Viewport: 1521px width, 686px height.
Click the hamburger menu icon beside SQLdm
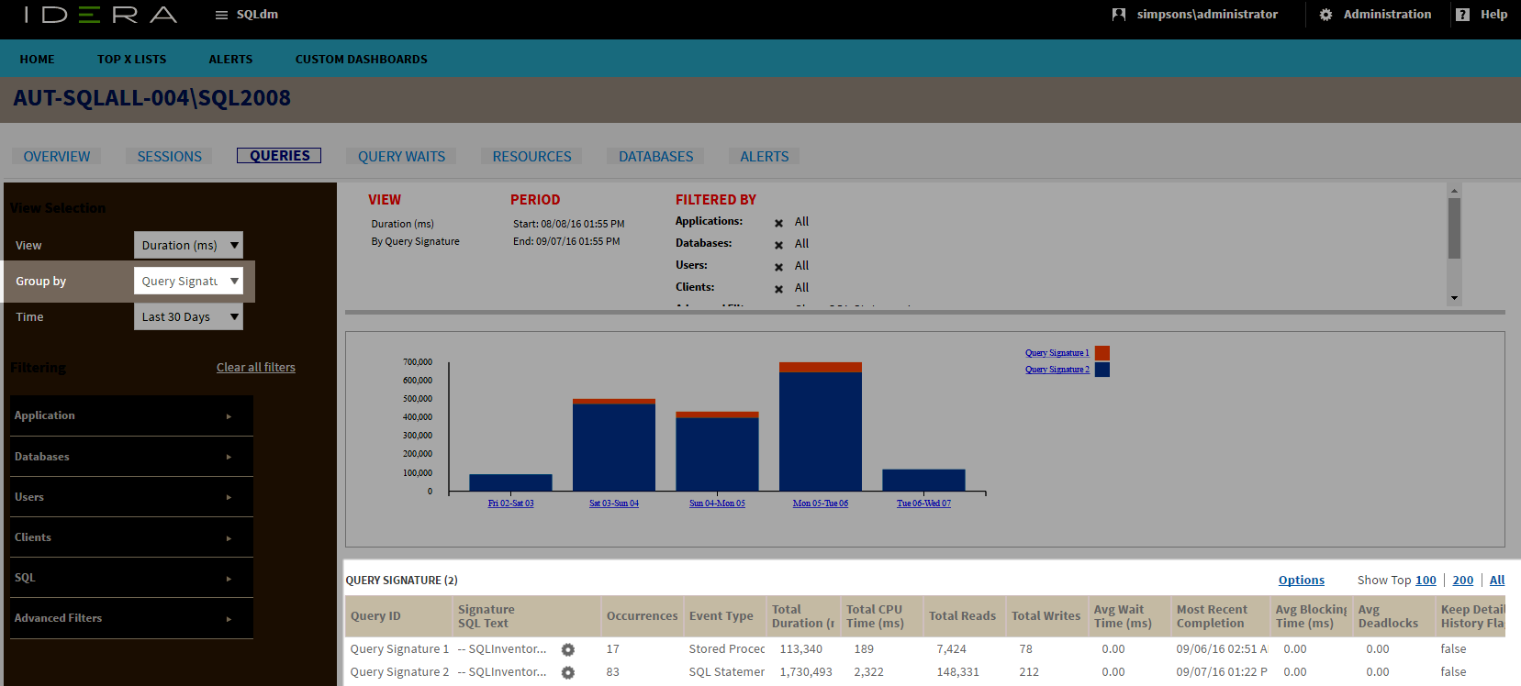tap(221, 15)
